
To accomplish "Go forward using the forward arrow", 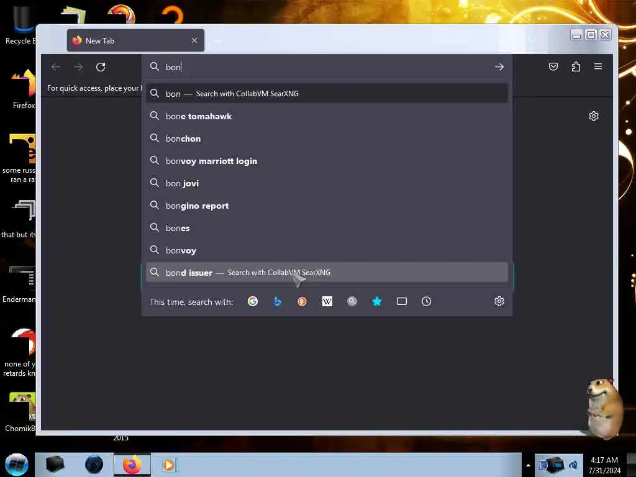I will (x=78, y=67).
